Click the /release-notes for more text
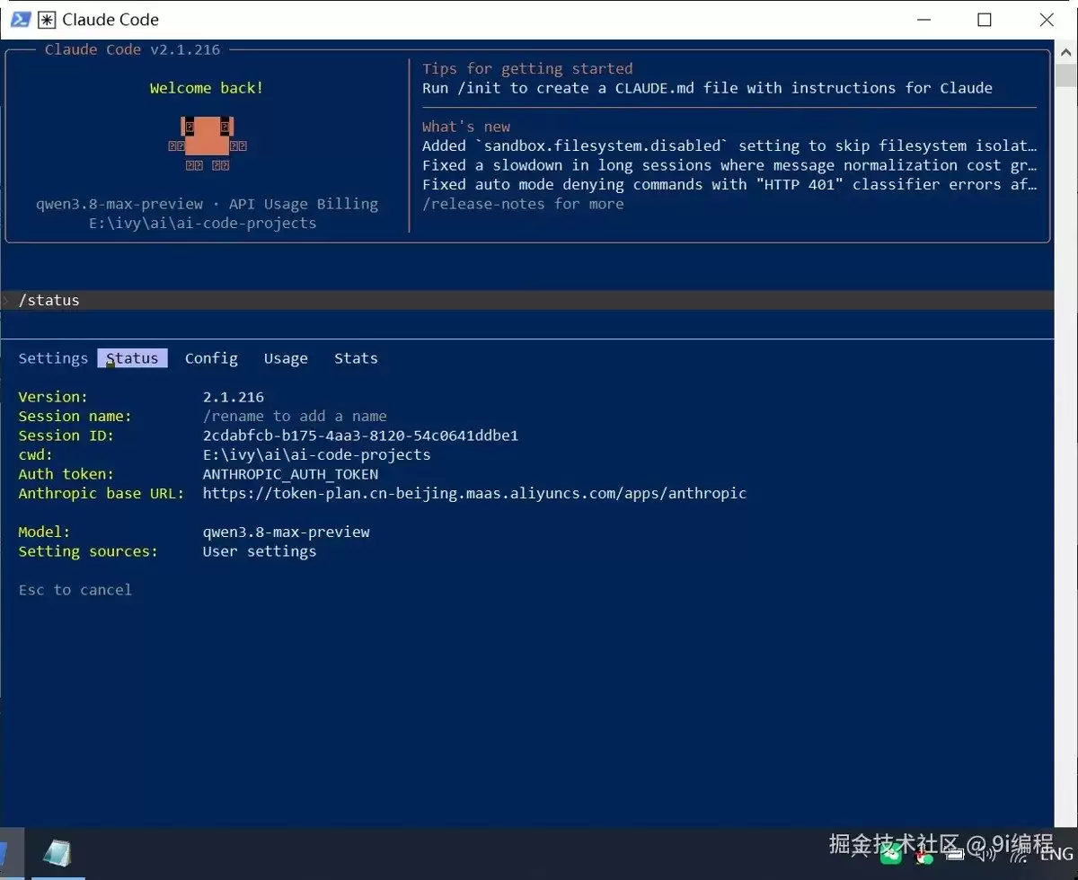Image resolution: width=1078 pixels, height=880 pixels. point(523,204)
